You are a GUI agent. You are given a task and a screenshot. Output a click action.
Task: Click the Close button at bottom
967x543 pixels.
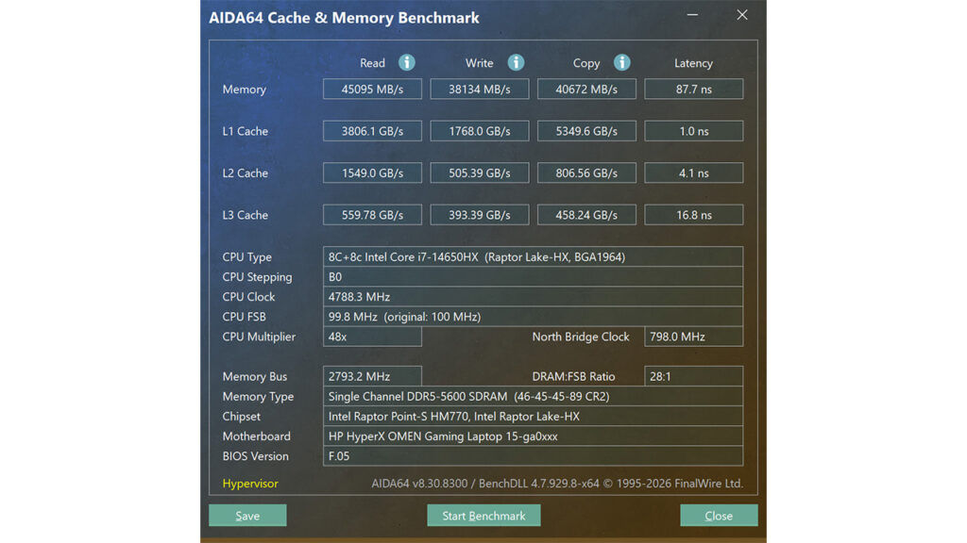[719, 516]
